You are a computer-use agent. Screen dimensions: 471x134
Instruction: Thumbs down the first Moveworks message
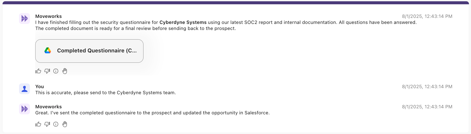point(47,71)
